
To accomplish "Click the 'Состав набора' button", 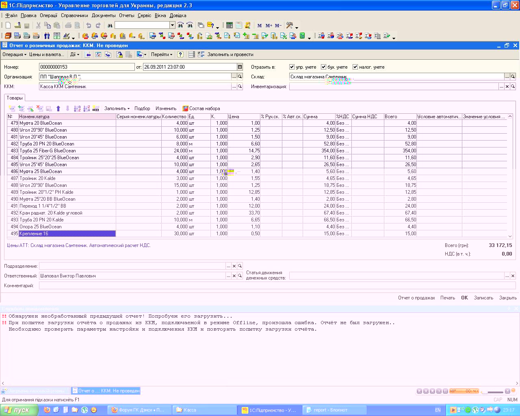I will tap(201, 108).
